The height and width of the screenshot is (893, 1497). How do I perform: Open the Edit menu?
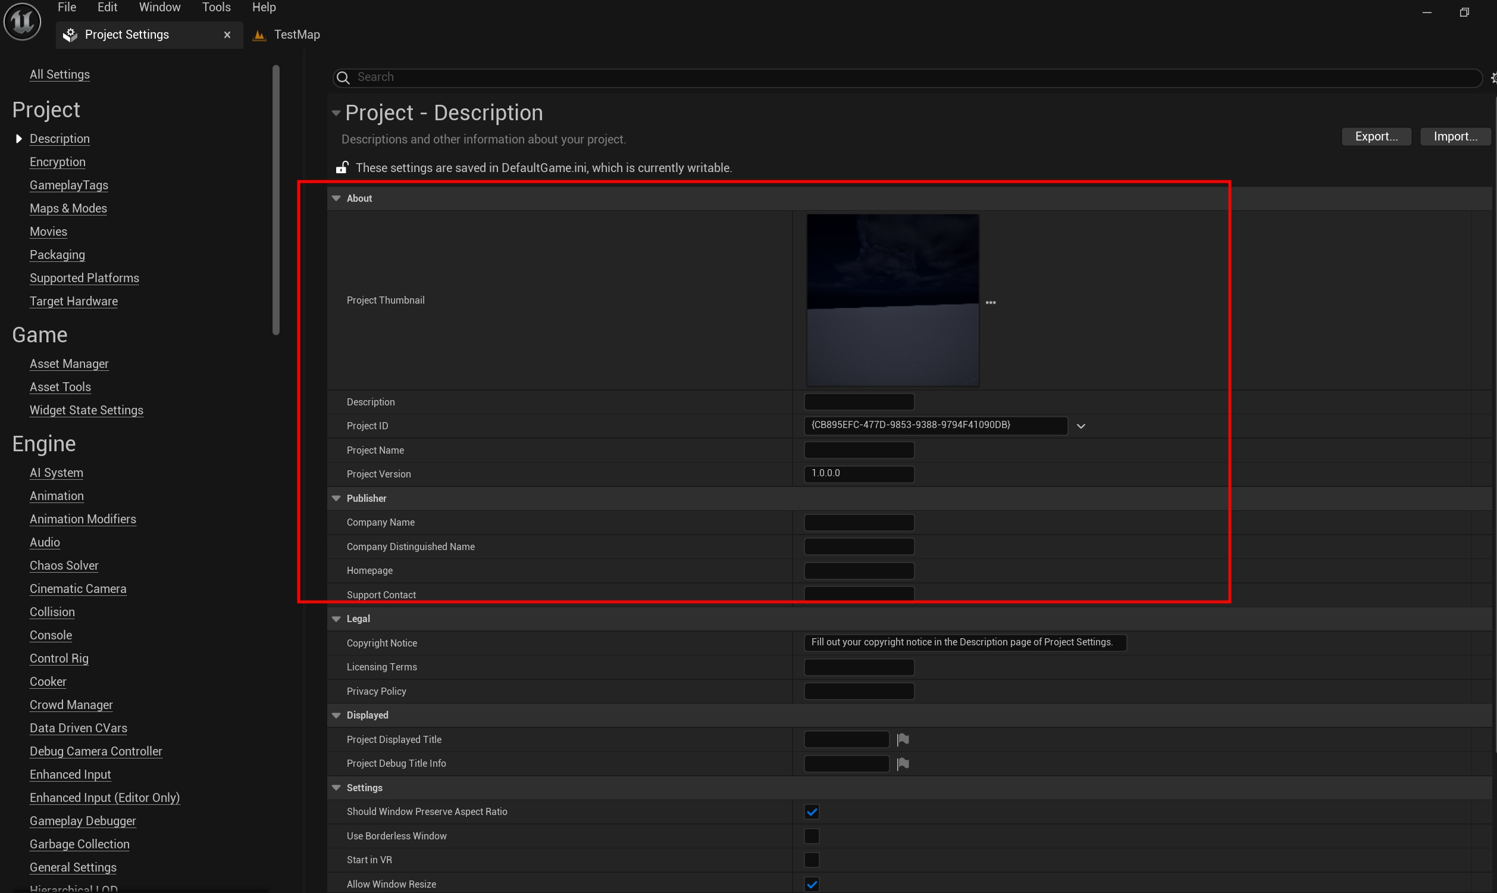pyautogui.click(x=108, y=7)
